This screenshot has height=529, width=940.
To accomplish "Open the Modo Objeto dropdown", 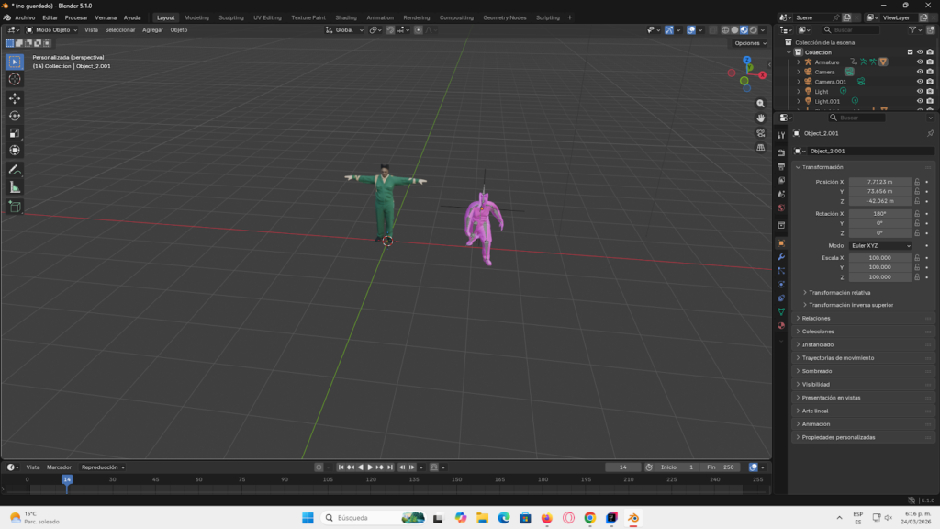I will 50,28.
